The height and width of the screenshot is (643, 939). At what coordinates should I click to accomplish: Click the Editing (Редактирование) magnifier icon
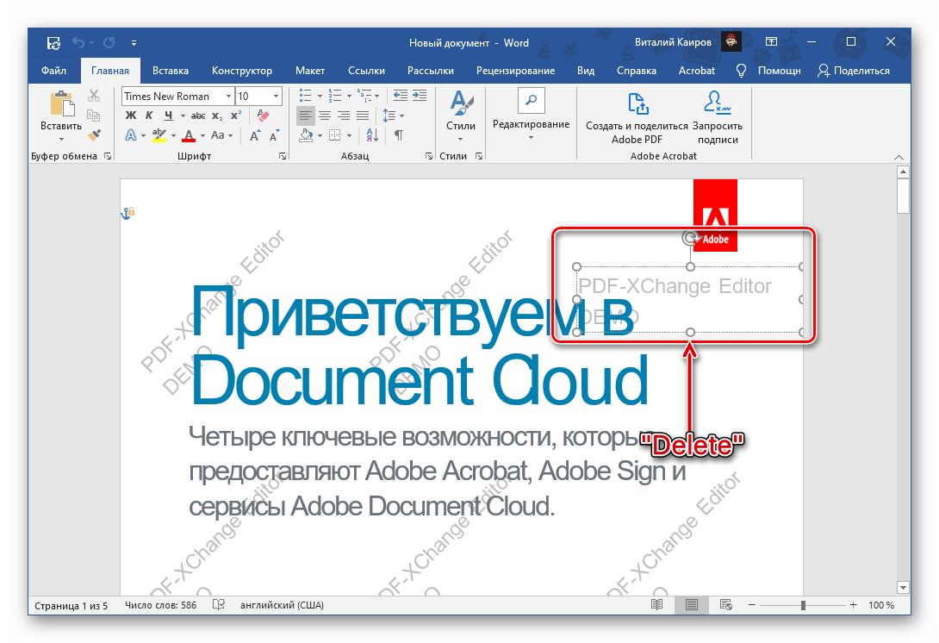[532, 100]
